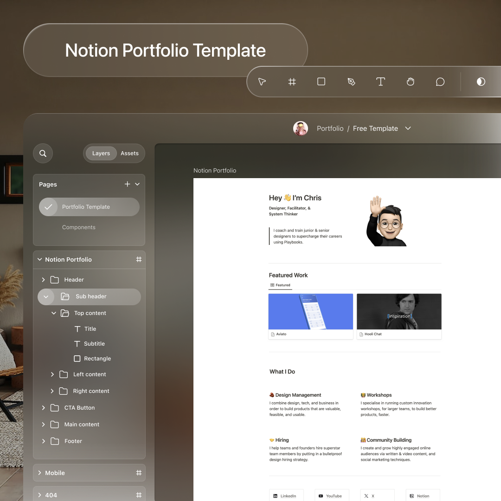Select the Text tool
This screenshot has height=501, width=501.
point(380,82)
